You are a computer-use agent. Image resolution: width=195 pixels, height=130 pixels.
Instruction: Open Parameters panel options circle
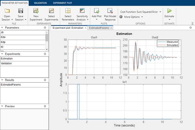[45, 28]
